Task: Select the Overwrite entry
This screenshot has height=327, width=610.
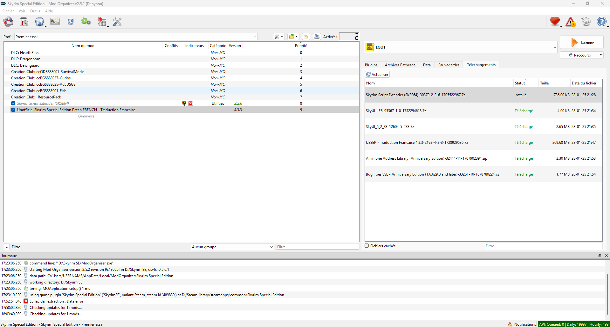Action: click(x=182, y=116)
